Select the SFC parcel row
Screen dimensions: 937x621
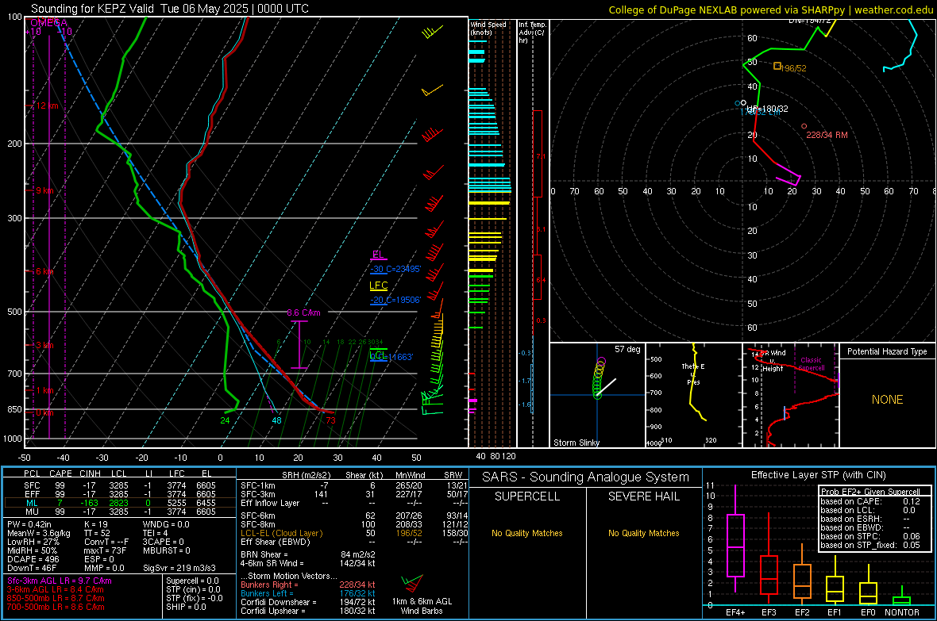[120, 485]
